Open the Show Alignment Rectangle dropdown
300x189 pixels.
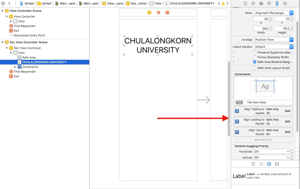click(x=273, y=13)
